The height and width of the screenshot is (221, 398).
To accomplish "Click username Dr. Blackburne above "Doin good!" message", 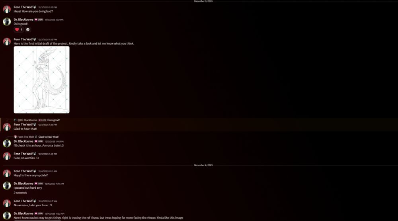I will pyautogui.click(x=23, y=20).
